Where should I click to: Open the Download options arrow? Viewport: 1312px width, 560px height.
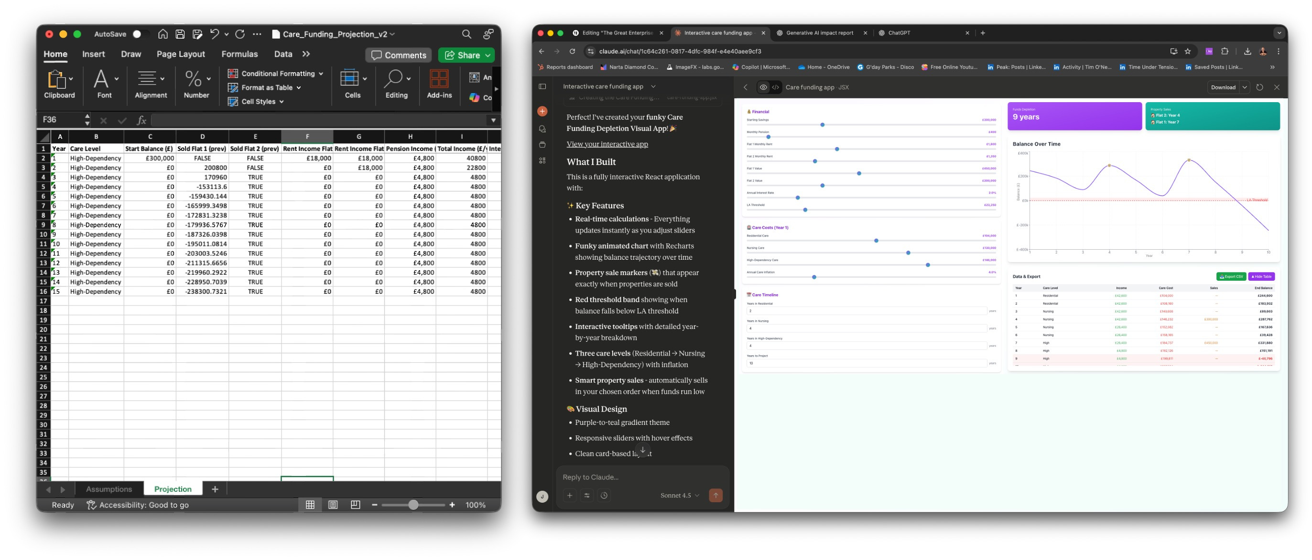[x=1244, y=87]
